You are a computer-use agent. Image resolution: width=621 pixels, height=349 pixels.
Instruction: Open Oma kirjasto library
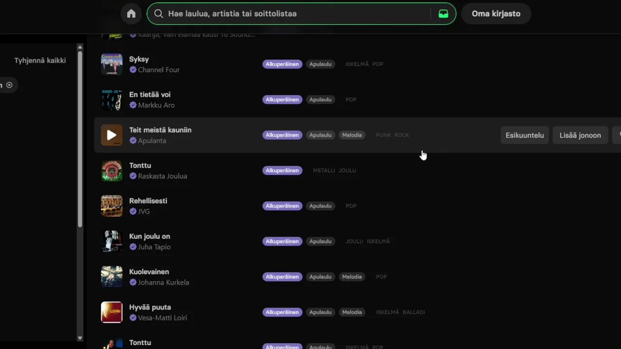(496, 14)
